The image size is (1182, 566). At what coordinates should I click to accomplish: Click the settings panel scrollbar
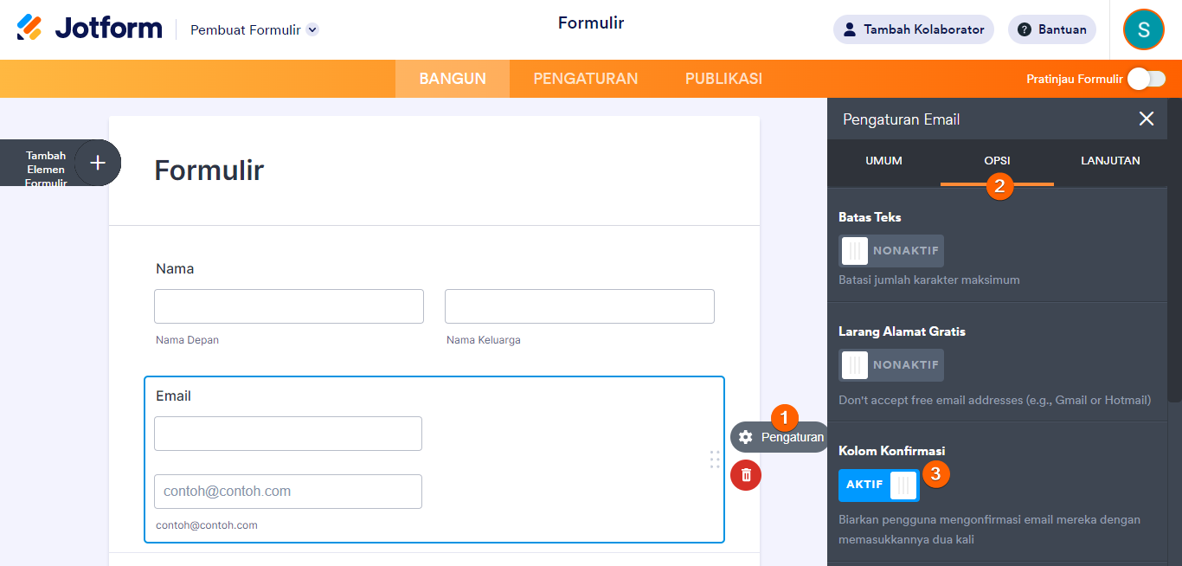(1174, 251)
